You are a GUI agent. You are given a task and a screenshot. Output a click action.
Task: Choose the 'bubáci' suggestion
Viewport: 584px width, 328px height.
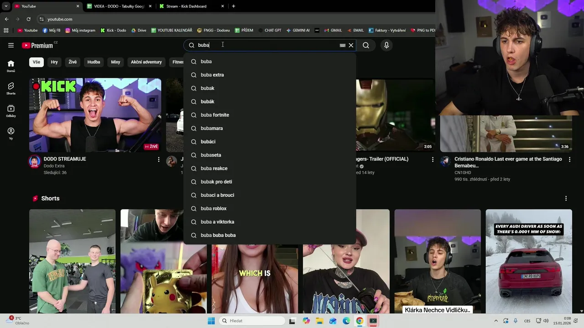click(x=270, y=142)
